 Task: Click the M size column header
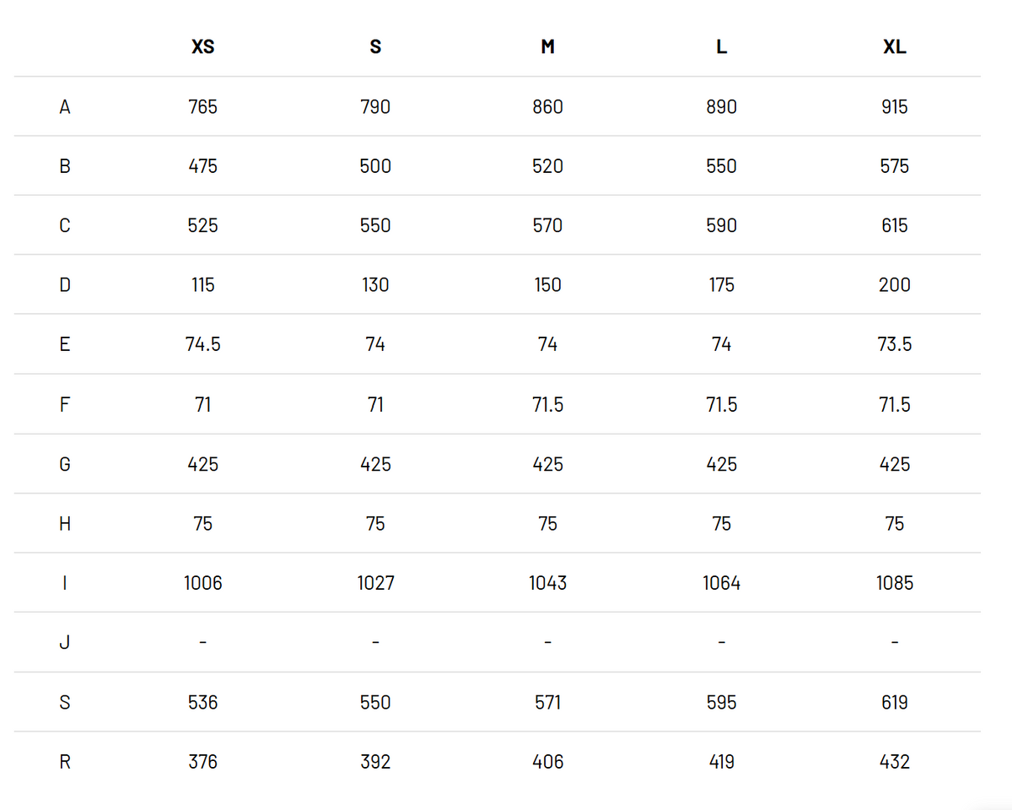pyautogui.click(x=547, y=47)
